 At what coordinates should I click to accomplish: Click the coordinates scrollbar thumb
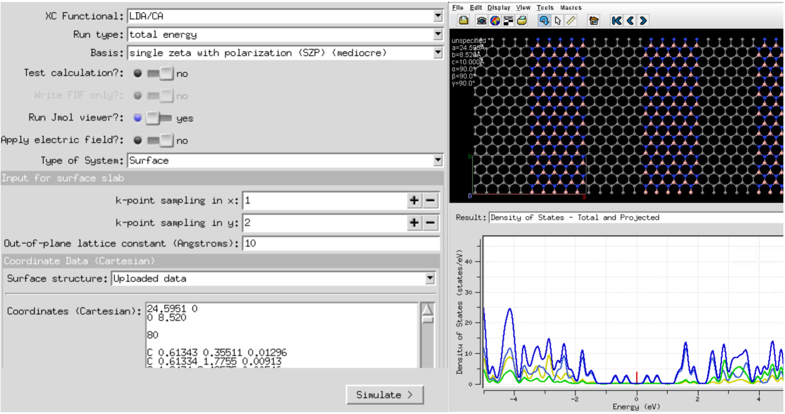[x=427, y=319]
